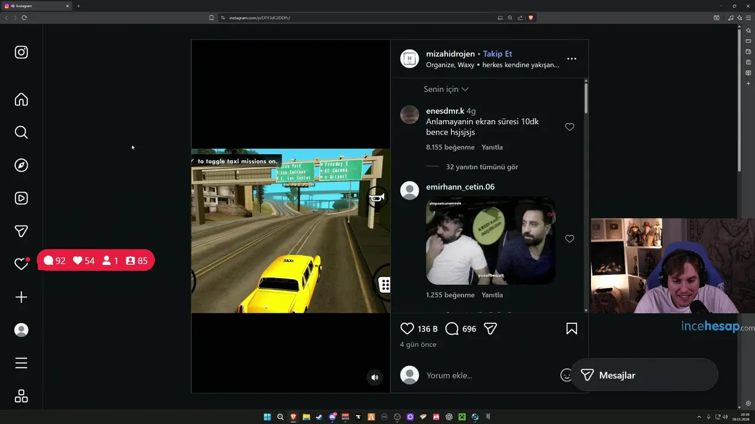Open the Steam icon in the taskbar
Viewport: 755px width, 424px height.
coord(319,417)
